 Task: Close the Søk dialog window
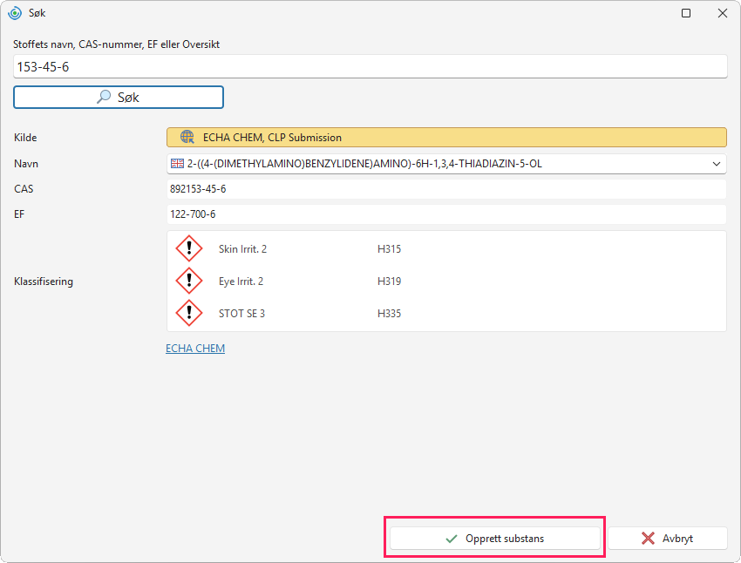(723, 13)
